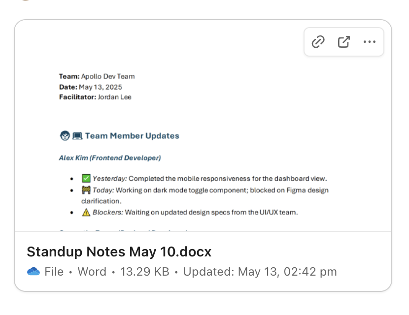Click the laptop emoji in the heading
Screen dimensions: 409x315
77,136
